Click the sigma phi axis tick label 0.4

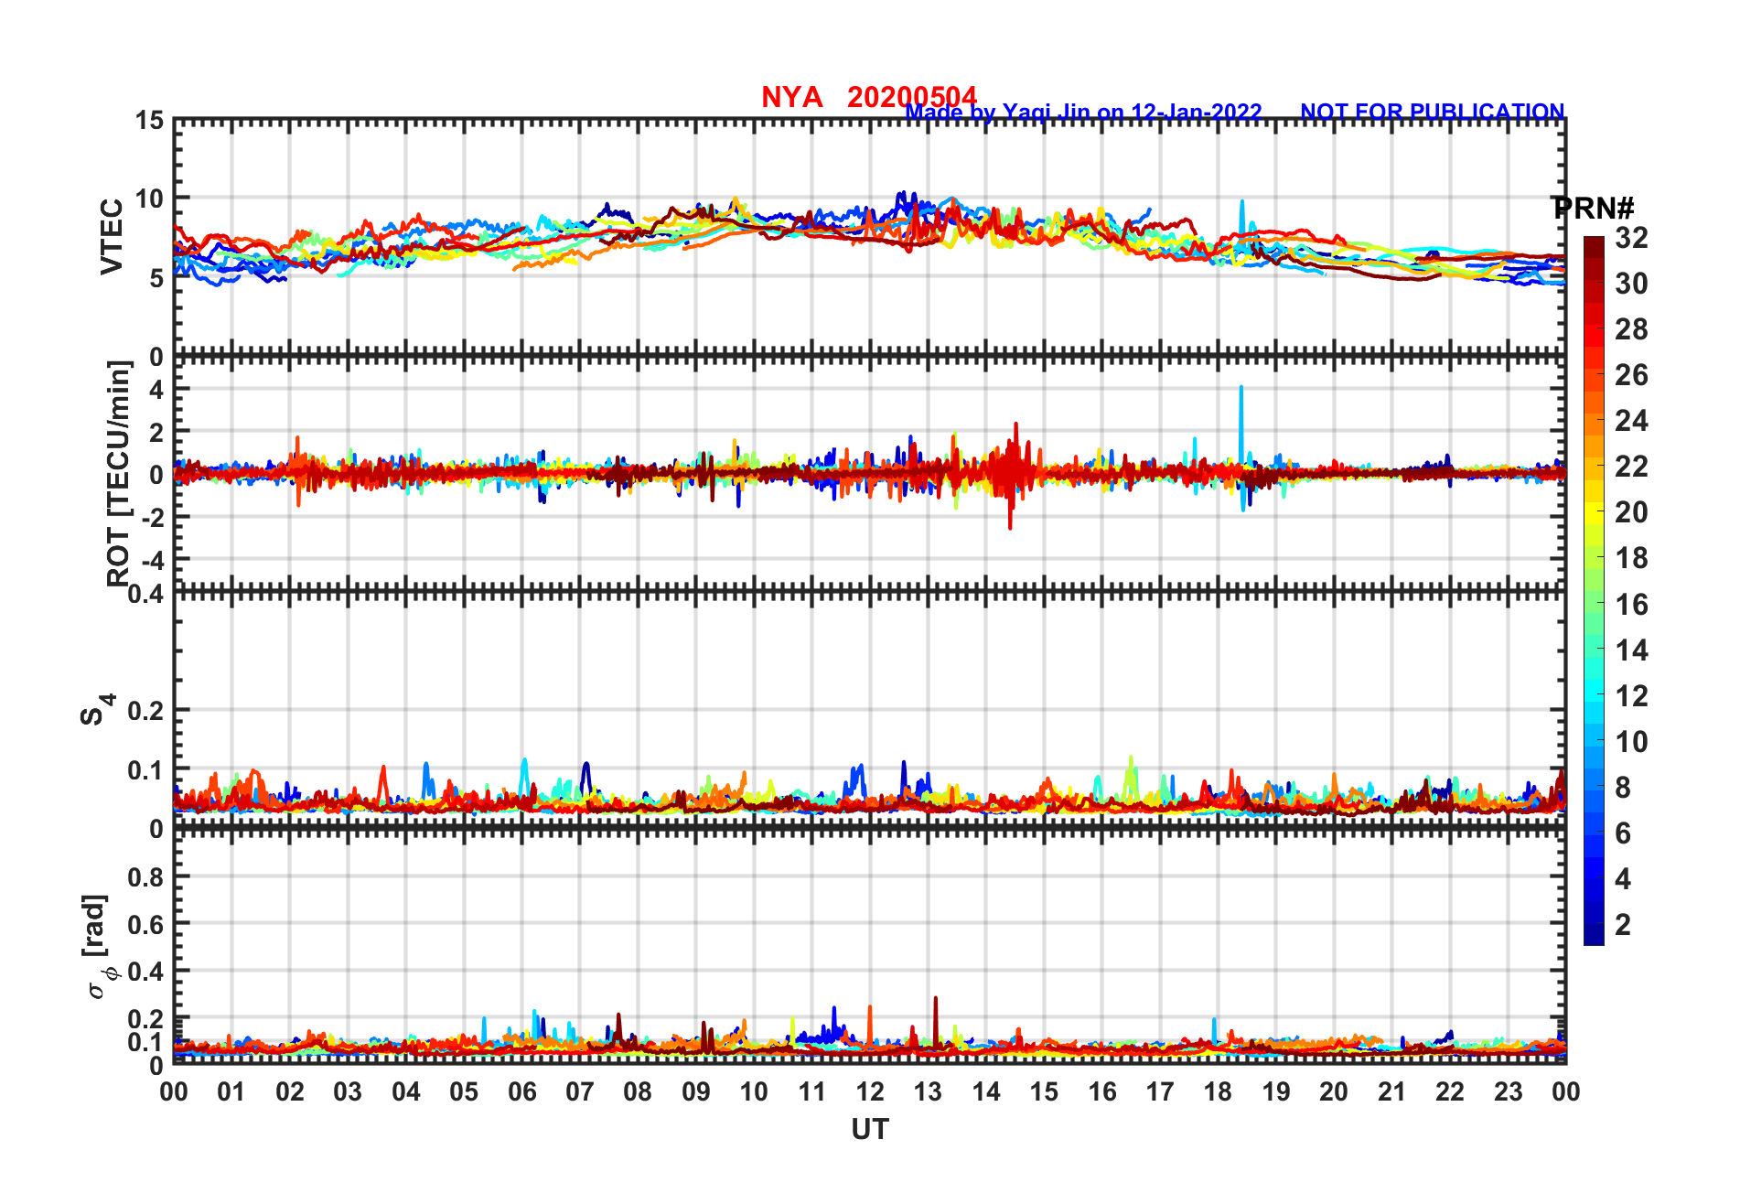coord(146,971)
